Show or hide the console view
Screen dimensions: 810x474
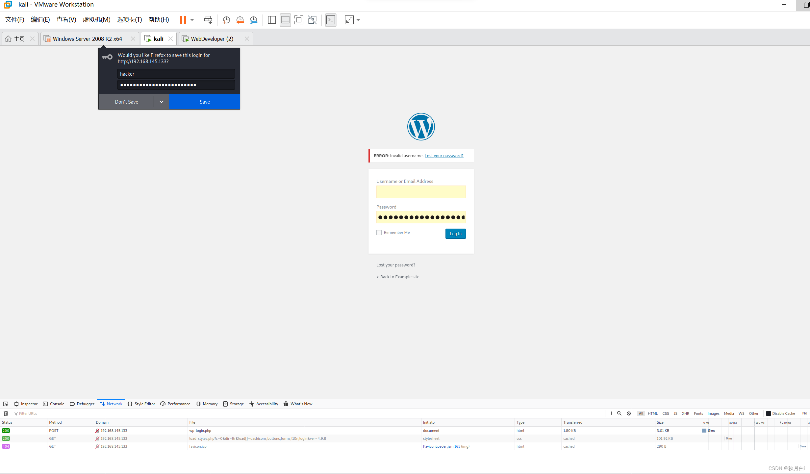tap(331, 20)
